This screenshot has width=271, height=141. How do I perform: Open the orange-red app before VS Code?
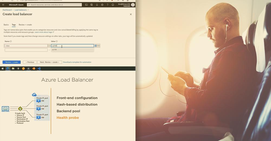tap(34, 69)
